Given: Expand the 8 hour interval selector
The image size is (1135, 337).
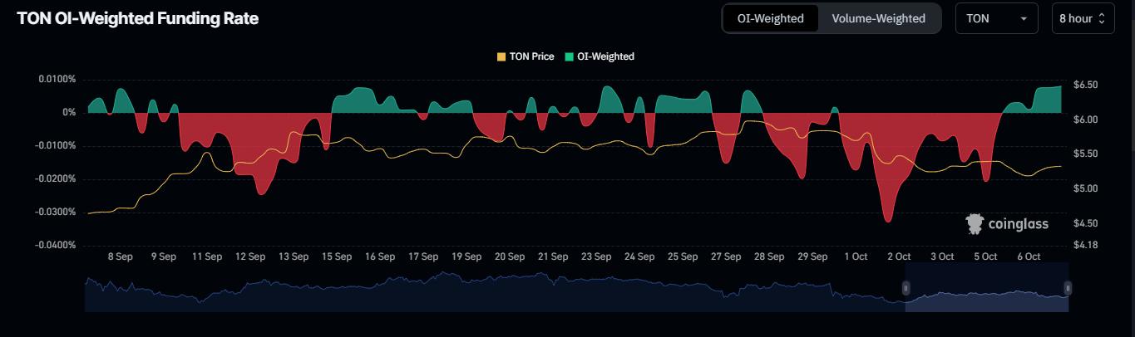Looking at the screenshot, I should (1081, 18).
